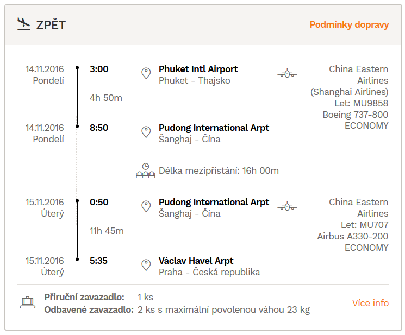Viewport: 405px width, 335px height.
Task: Click the 5:35 arrival time in Praha
Action: click(x=98, y=261)
